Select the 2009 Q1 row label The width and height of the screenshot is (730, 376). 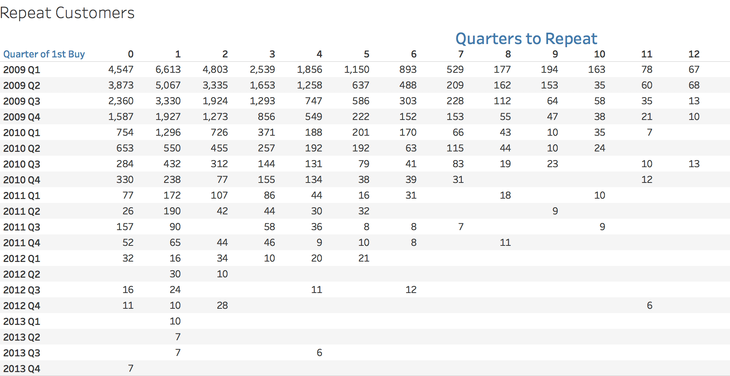[x=22, y=70]
